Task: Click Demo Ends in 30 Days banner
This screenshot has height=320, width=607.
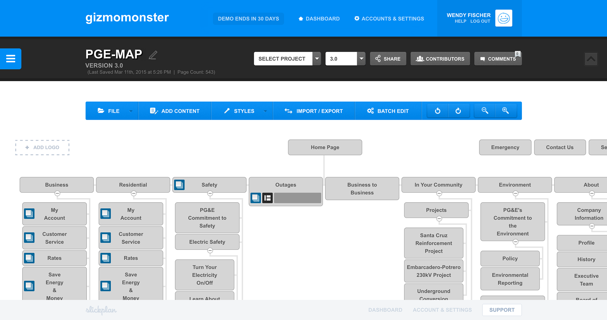Action: pyautogui.click(x=248, y=19)
